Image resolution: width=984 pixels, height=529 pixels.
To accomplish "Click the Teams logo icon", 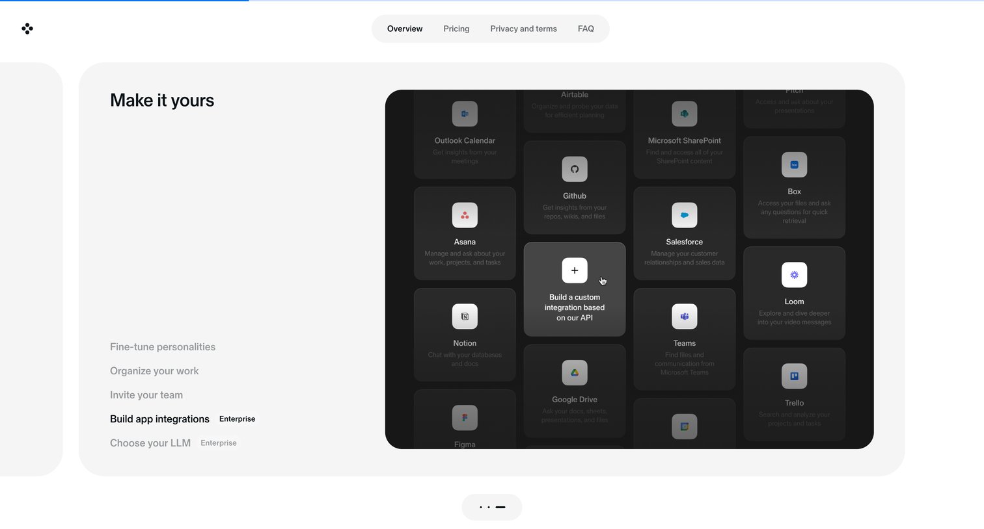I will (x=685, y=316).
